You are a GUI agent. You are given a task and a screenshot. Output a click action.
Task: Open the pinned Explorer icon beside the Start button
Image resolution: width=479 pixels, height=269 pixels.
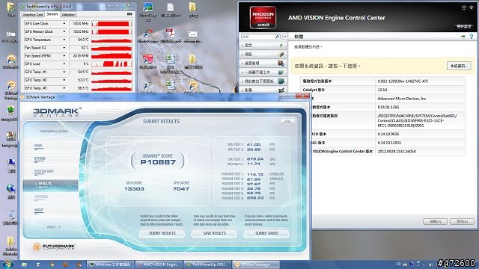click(24, 265)
